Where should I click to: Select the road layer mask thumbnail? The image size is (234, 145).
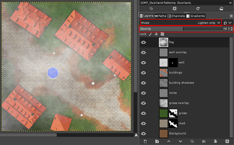(173, 123)
